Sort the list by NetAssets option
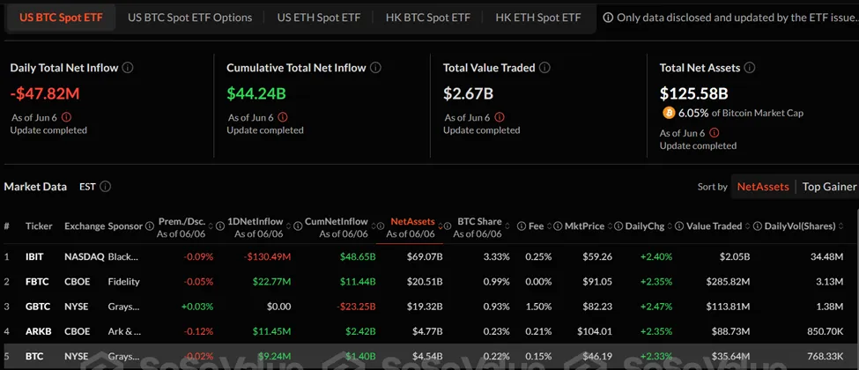859x370 pixels. pos(763,187)
